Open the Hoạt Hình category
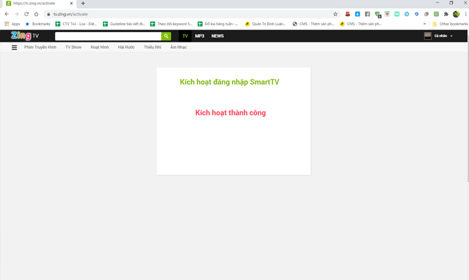The image size is (469, 280). [x=100, y=48]
